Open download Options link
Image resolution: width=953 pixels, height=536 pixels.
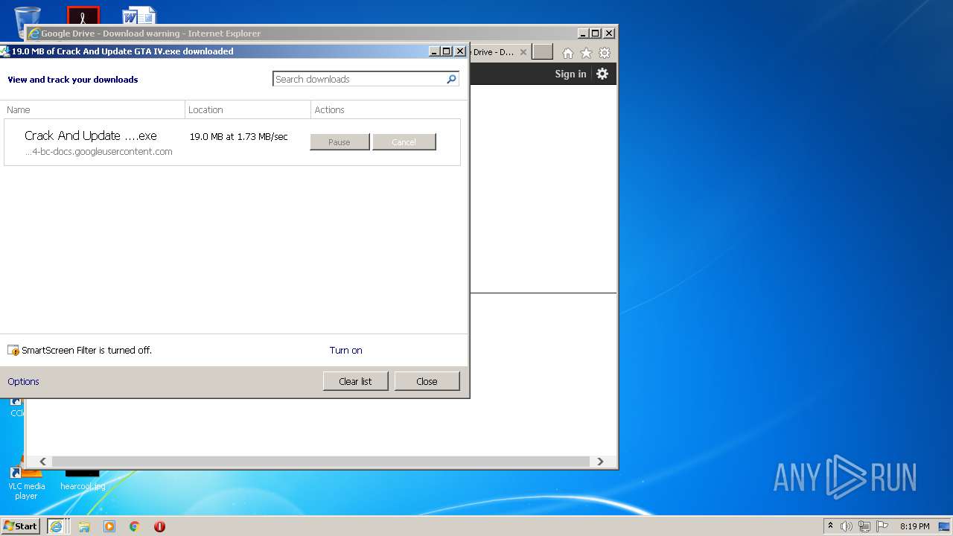pos(23,381)
